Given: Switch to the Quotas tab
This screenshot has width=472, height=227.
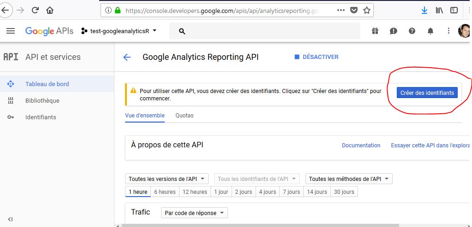Looking at the screenshot, I should (x=185, y=116).
